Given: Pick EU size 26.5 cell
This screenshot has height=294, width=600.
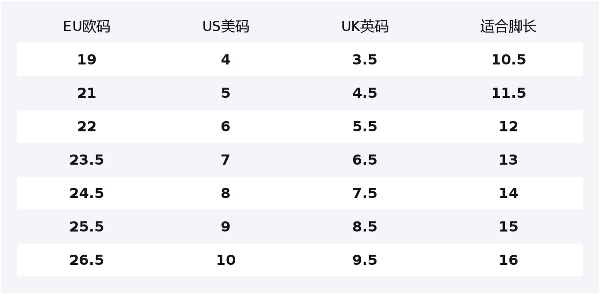Looking at the screenshot, I should click(86, 260).
